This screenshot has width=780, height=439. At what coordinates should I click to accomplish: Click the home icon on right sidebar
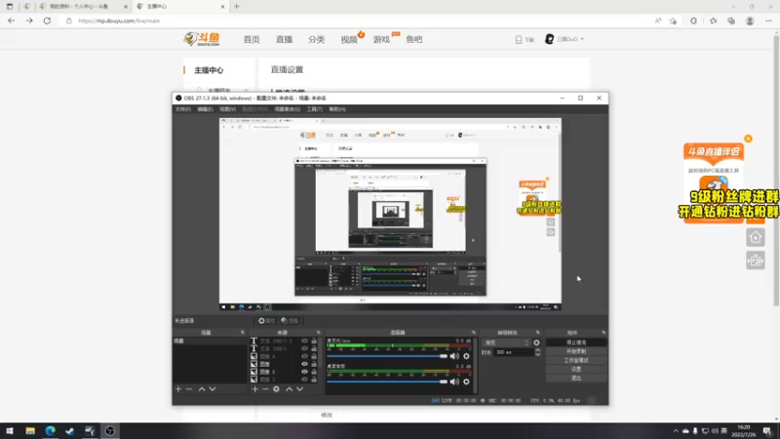[755, 237]
